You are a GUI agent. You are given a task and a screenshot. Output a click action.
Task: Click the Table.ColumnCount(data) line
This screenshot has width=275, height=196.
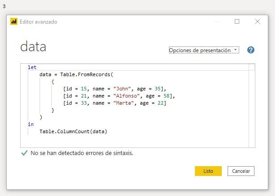[73, 131]
